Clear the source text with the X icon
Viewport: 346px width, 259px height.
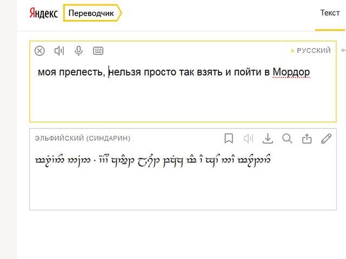tap(39, 51)
